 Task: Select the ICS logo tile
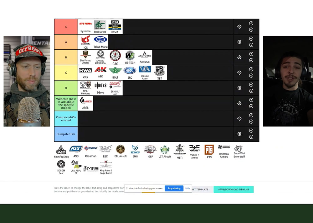(85, 42)
